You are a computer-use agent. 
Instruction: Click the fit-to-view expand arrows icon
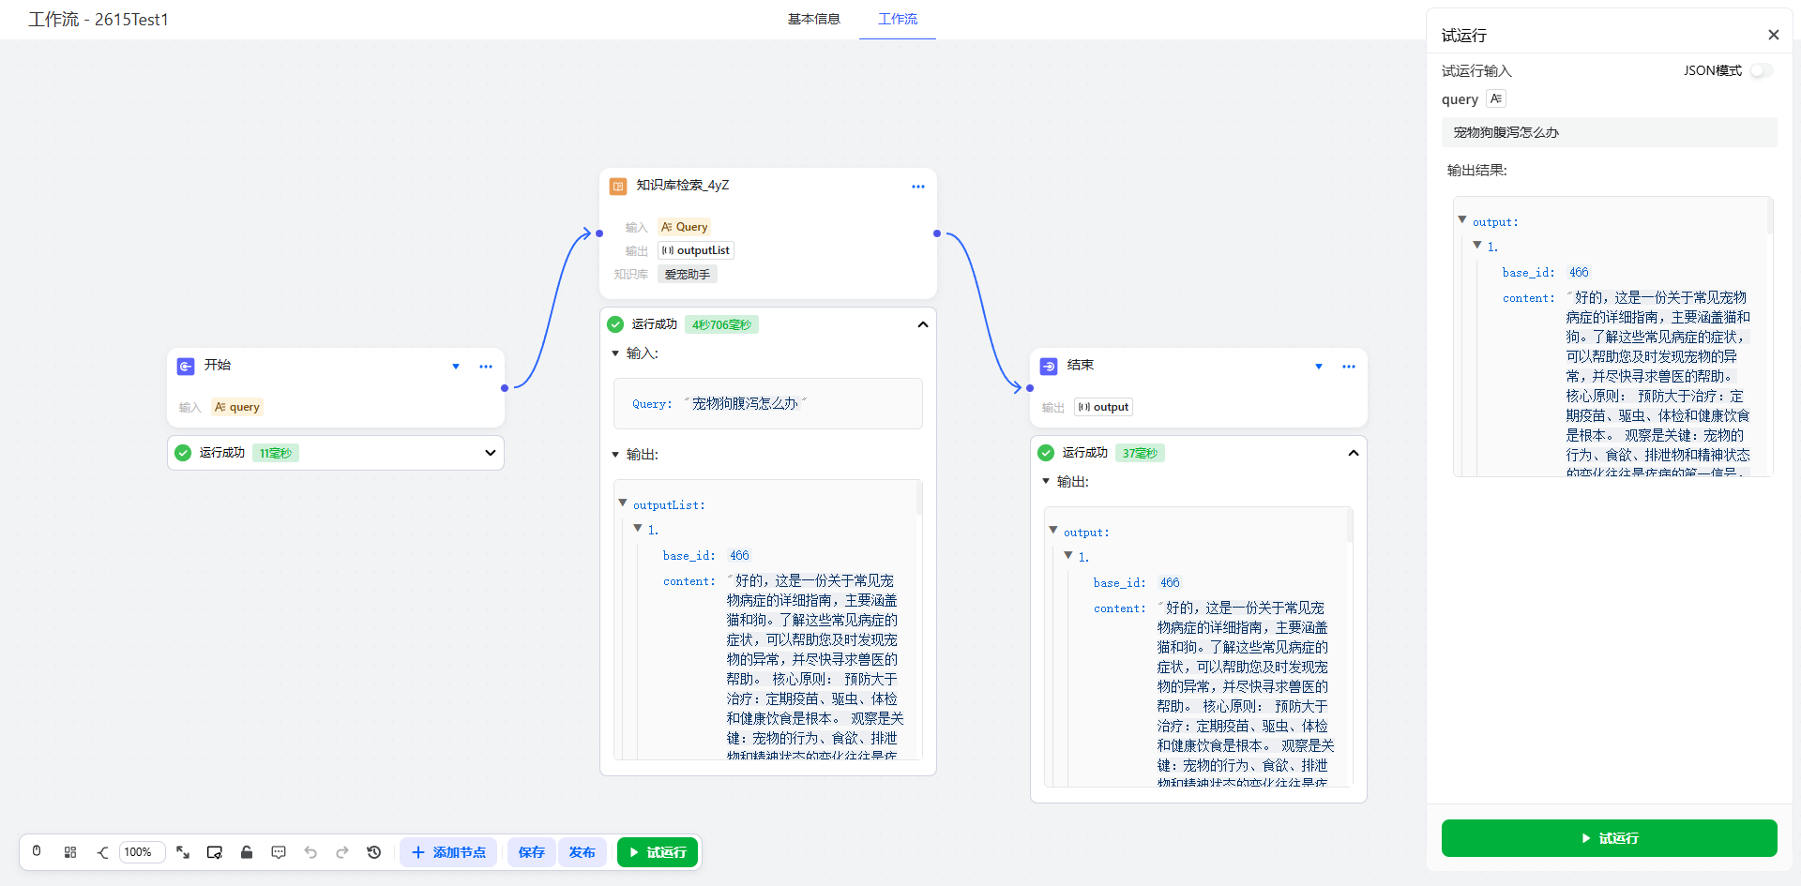183,852
